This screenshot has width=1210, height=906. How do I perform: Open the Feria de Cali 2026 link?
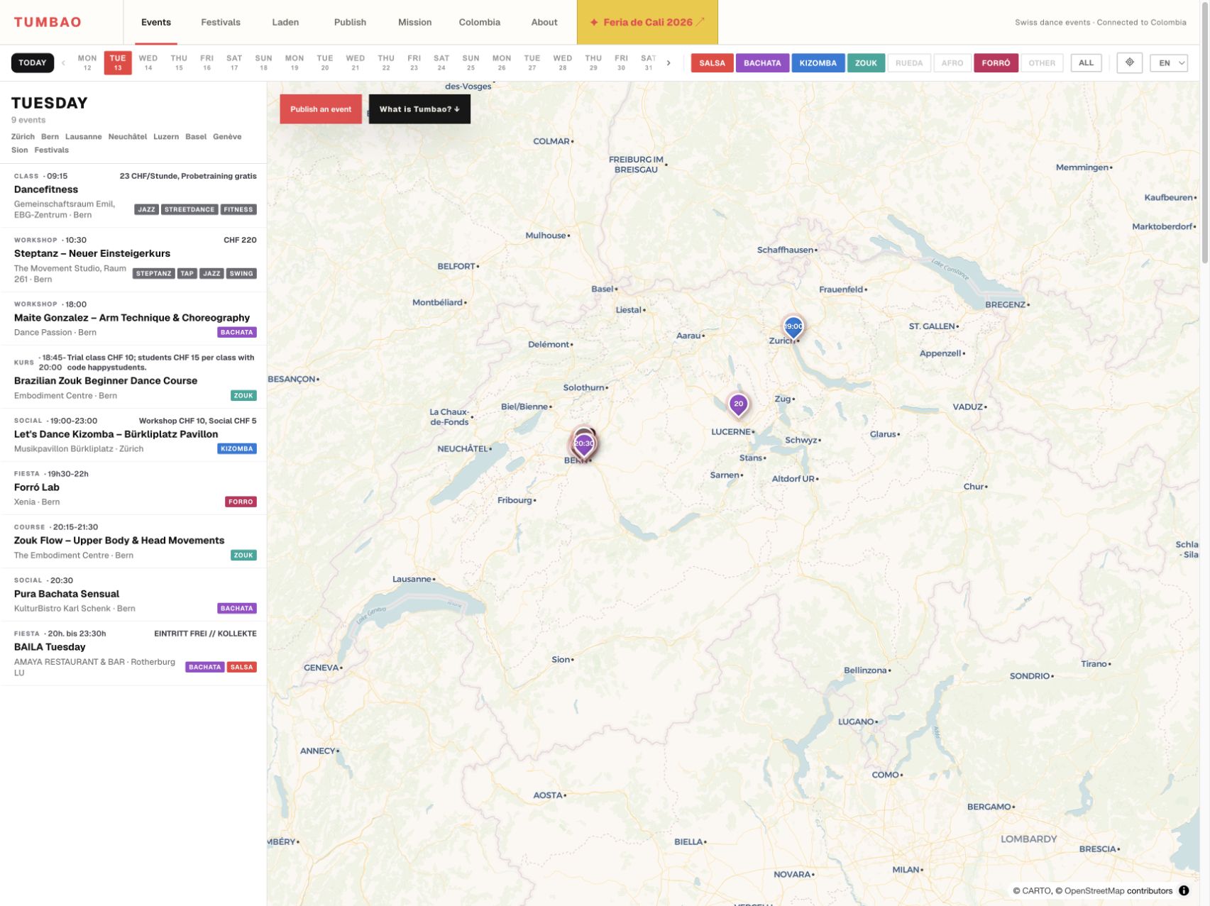coord(647,22)
